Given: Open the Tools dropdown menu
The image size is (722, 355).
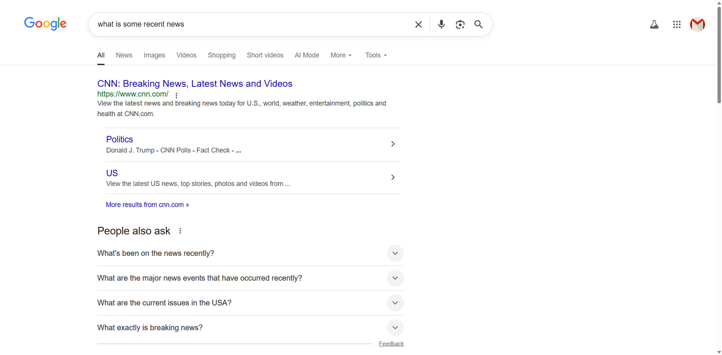Looking at the screenshot, I should [x=376, y=55].
